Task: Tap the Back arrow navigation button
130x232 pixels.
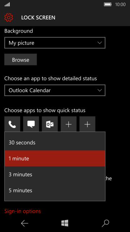Action: (x=24, y=223)
